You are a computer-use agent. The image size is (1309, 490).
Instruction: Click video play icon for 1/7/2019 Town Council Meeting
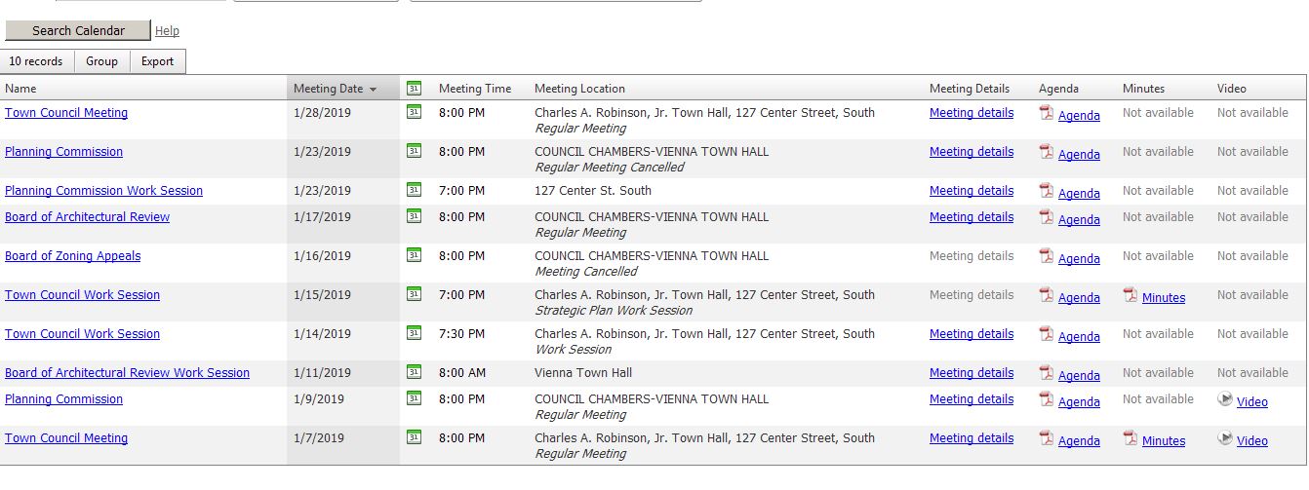1225,438
